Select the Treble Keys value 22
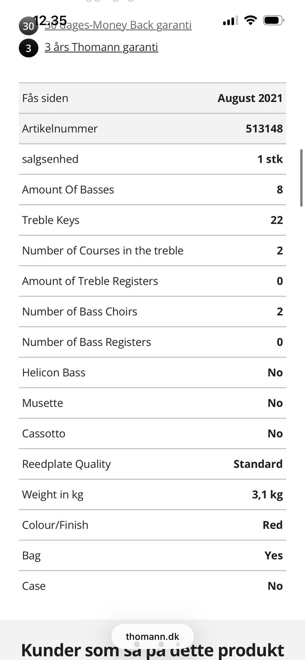 [277, 220]
